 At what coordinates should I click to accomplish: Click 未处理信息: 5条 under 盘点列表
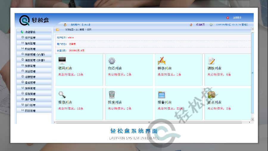tap(219, 109)
